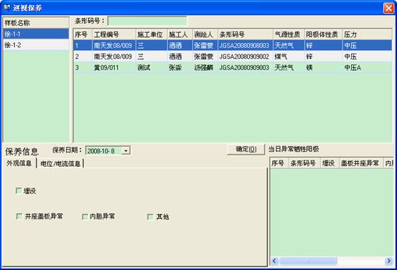Click the 施工人 column header
Image resolution: width=397 pixels, height=270 pixels.
180,34
